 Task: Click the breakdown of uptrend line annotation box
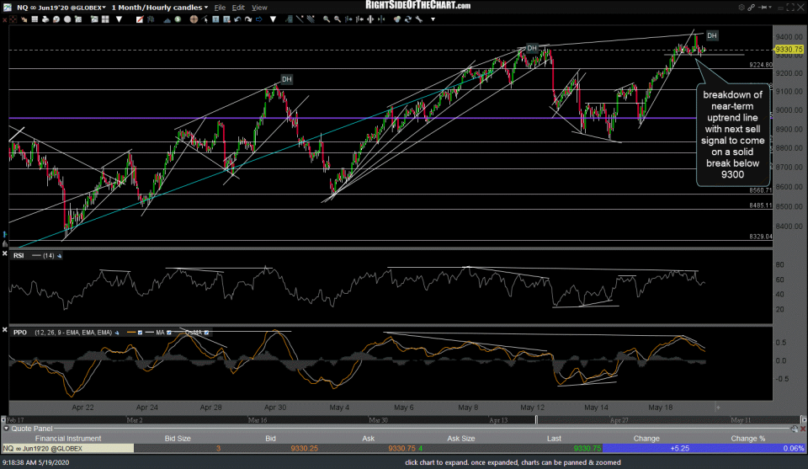[x=732, y=135]
